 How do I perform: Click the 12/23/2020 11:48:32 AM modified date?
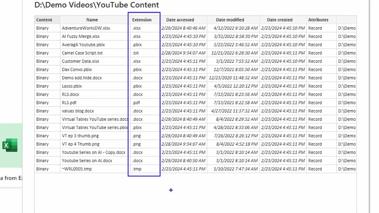[233, 78]
